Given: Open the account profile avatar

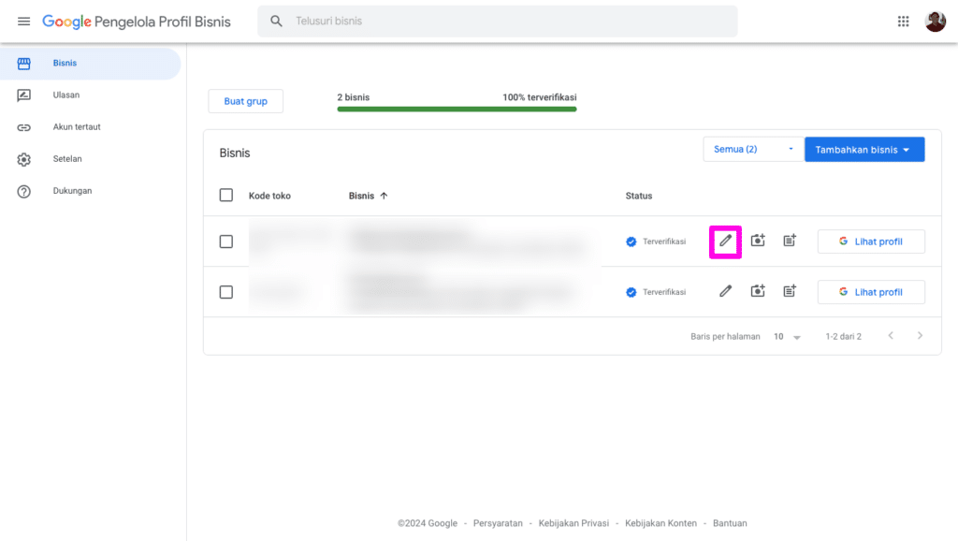Looking at the screenshot, I should click(x=935, y=22).
